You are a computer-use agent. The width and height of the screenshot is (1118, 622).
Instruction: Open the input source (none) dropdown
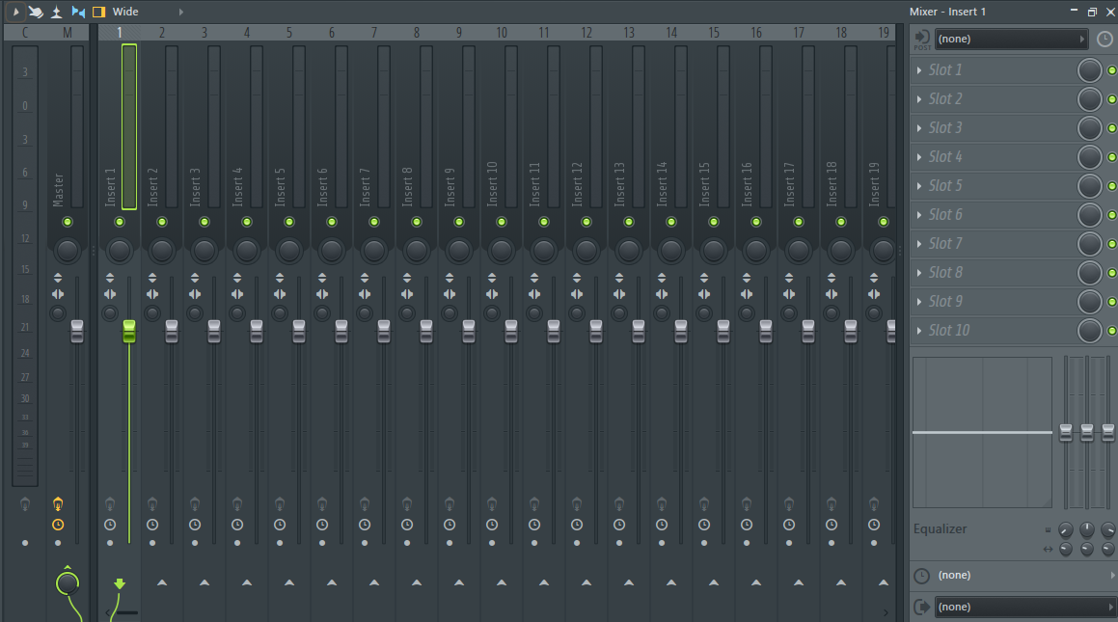tap(1011, 40)
